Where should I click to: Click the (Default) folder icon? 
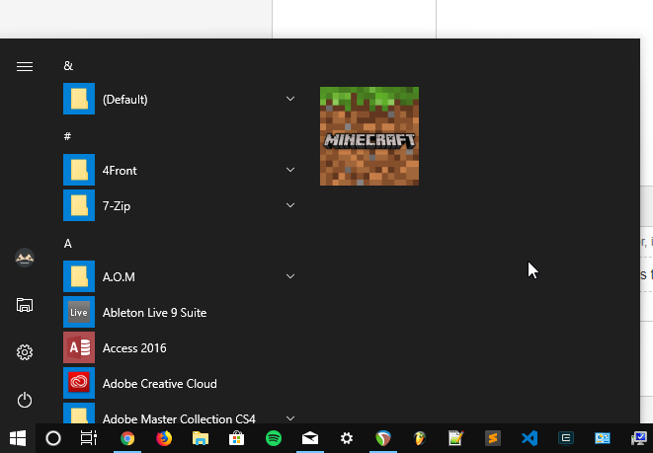[x=79, y=99]
